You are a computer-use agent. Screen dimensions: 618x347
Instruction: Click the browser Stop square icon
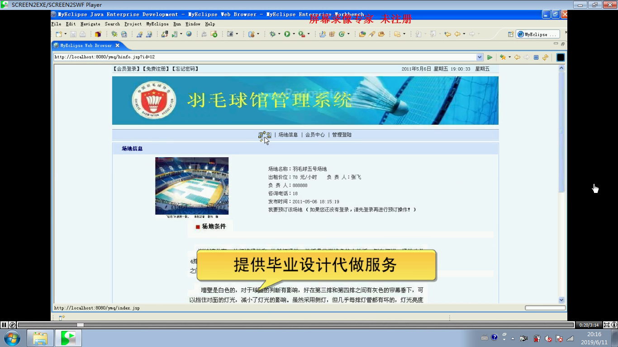pyautogui.click(x=536, y=57)
